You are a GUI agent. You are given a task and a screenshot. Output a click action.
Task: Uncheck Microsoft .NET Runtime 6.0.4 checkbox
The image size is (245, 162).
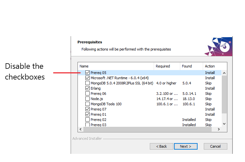(87, 78)
